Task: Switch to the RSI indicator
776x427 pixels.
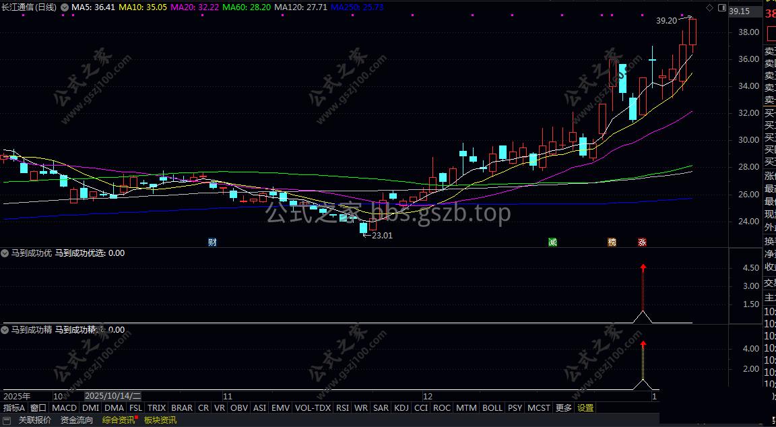Action: point(342,408)
